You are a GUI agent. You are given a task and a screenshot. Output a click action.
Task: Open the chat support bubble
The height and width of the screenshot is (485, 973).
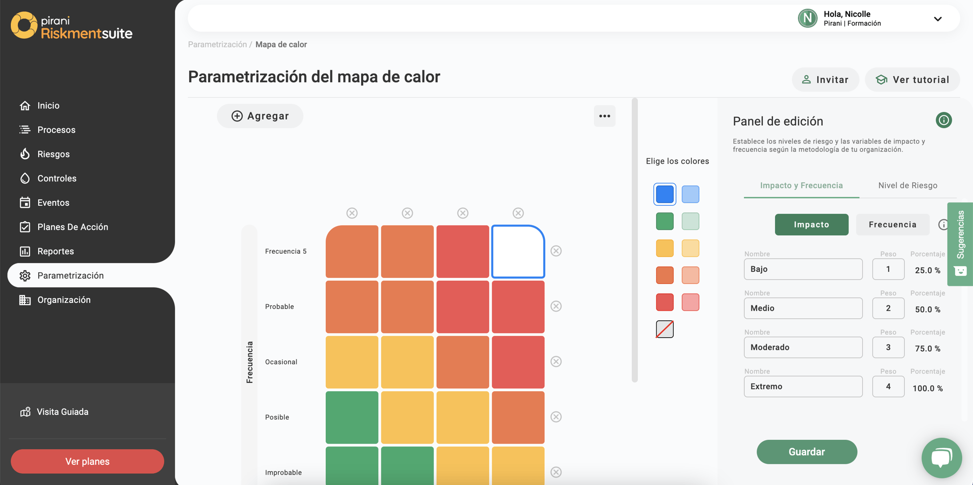[941, 458]
